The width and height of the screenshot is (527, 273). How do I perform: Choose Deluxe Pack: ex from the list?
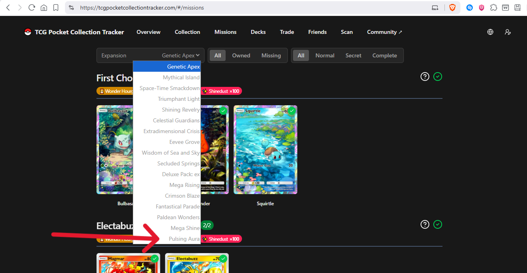point(167,174)
